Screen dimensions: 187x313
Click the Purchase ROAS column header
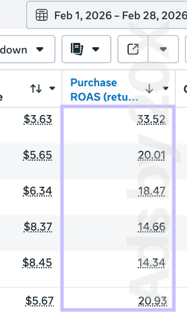(x=104, y=90)
